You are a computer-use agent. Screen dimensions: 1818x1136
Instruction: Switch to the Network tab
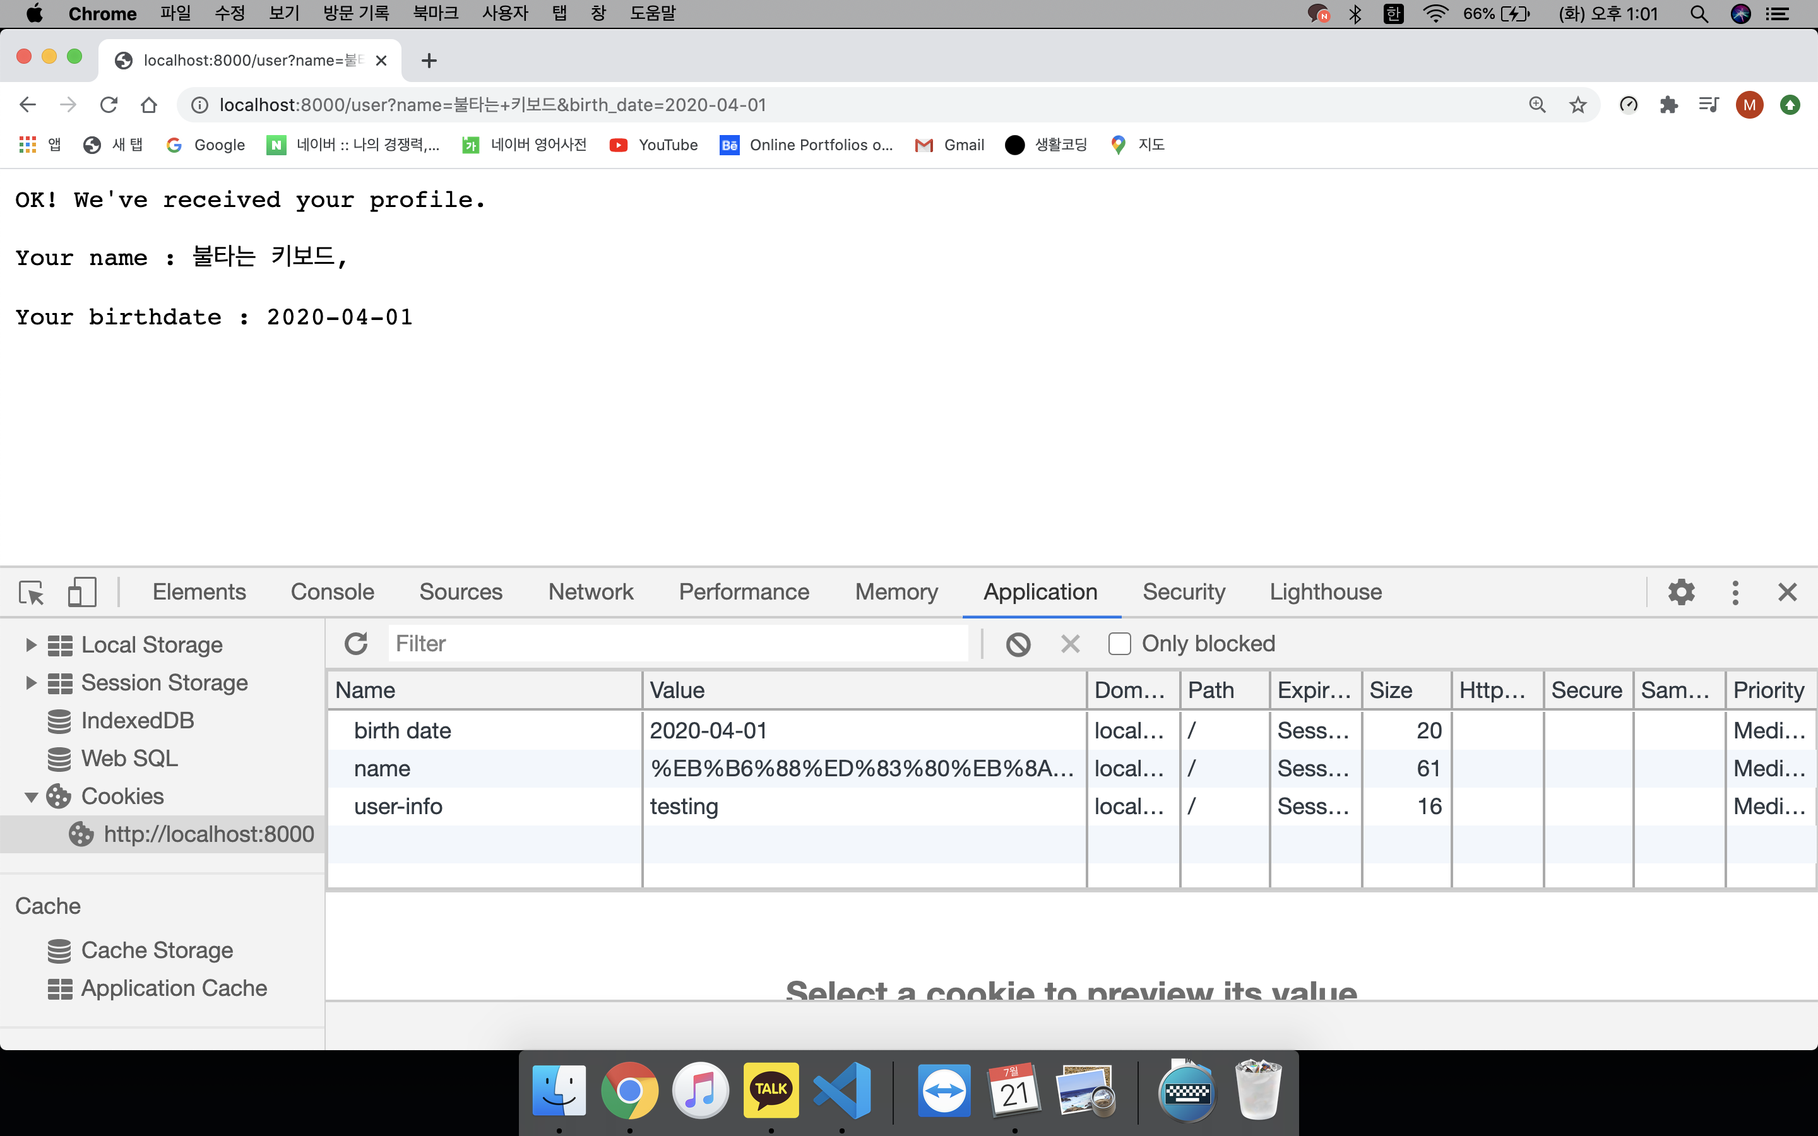pyautogui.click(x=590, y=593)
